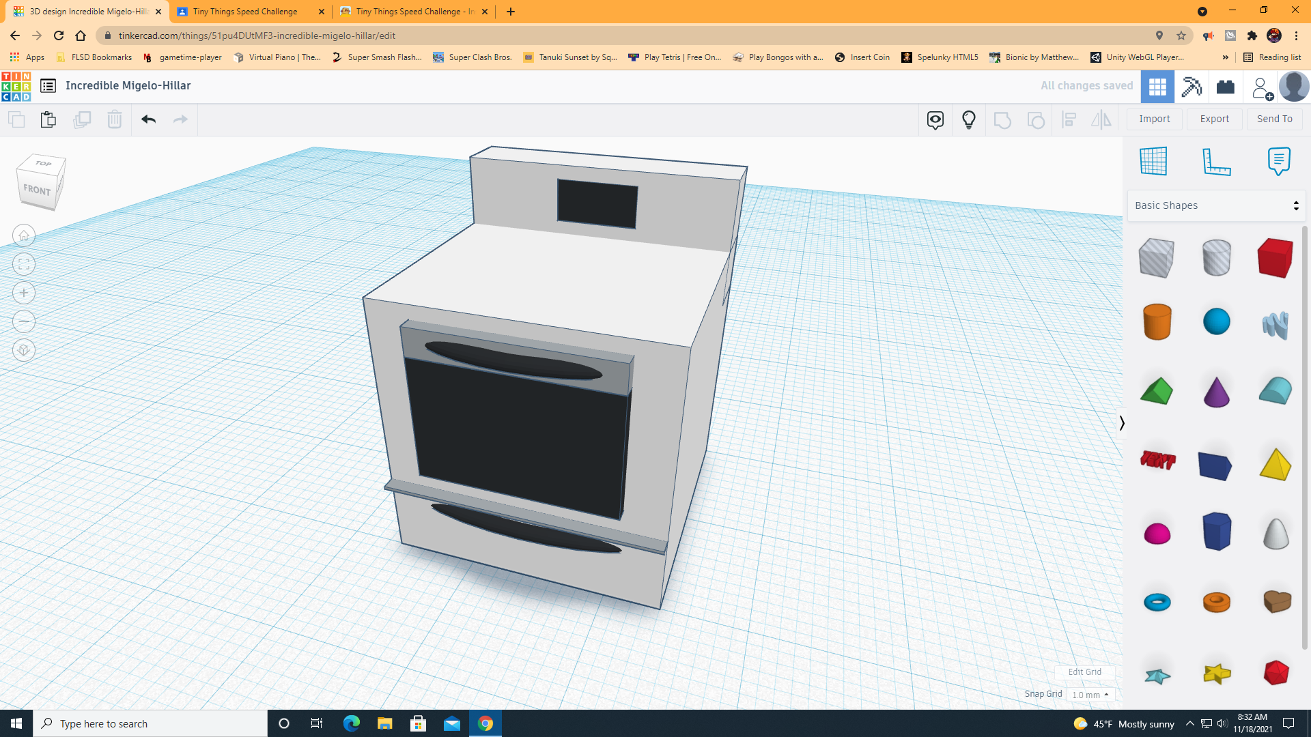Toggle orthographic perspective view
Screen dimensions: 1311x737
(x=24, y=350)
